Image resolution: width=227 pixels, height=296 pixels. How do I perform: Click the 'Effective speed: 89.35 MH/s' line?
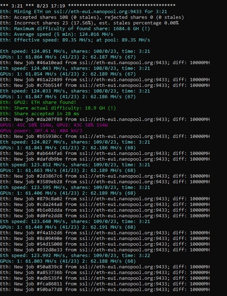coord(75,40)
